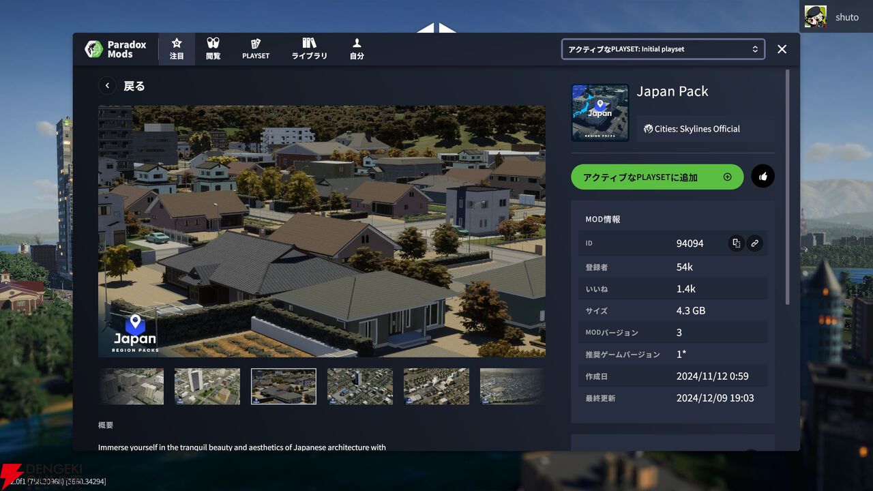
Task: Click the 2024/12/09 19:03 last updated date
Action: click(x=715, y=398)
